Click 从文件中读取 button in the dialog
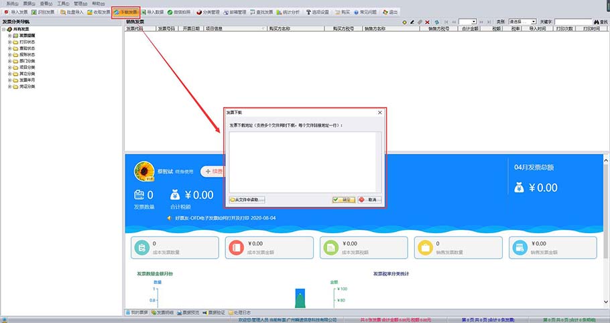This screenshot has height=323, width=610. pos(247,200)
